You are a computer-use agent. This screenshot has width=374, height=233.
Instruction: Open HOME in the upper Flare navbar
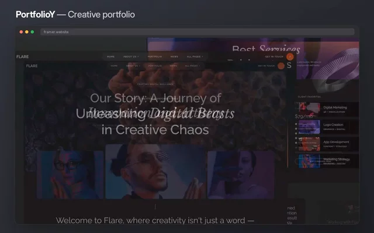[110, 57]
